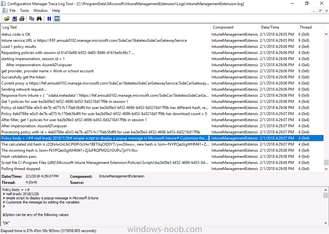
Task: Click the Copy to clipboard toolbar icon
Action: click(x=32, y=19)
